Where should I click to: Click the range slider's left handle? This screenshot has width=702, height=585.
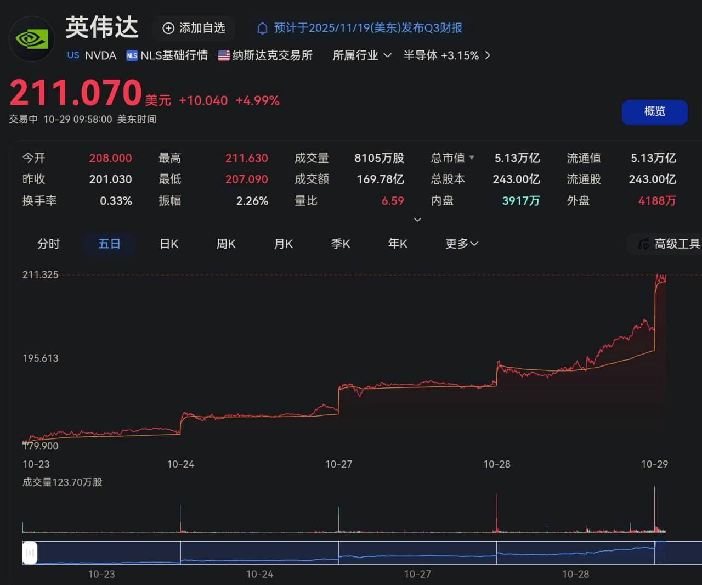30,553
